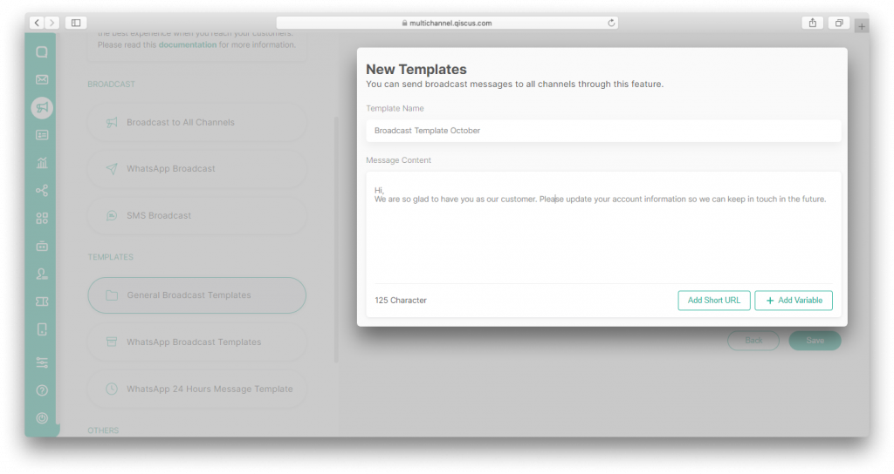Open WhatsApp 24 Hours Message Template
Screen dimensions: 894x474
click(x=196, y=389)
